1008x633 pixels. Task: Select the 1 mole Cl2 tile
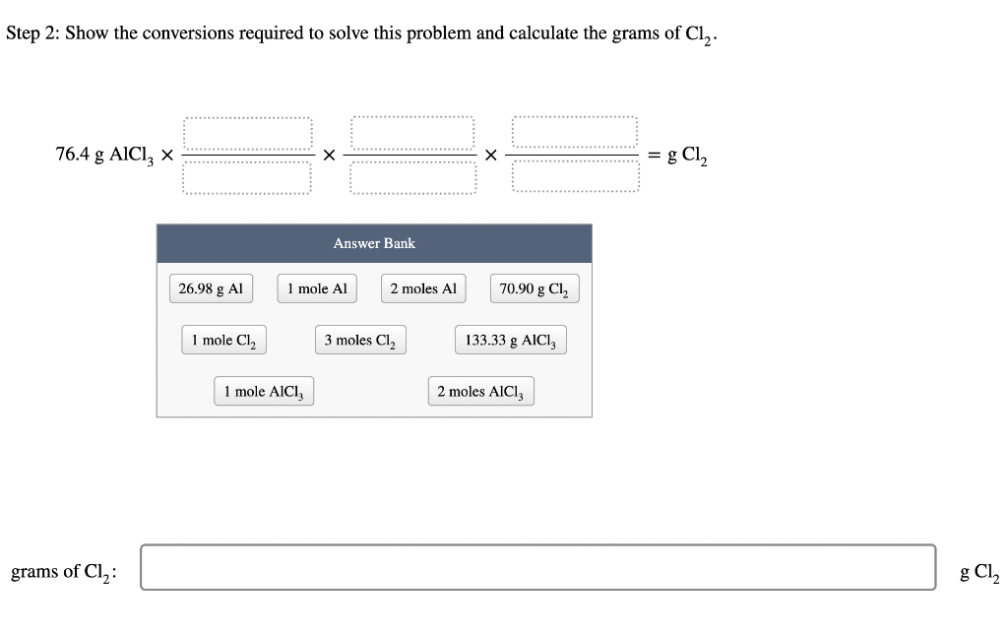(x=223, y=339)
